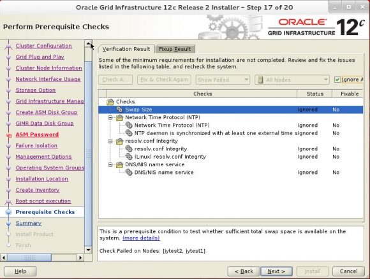Open the All Nodes dropdown
The image size is (370, 279).
292,80
